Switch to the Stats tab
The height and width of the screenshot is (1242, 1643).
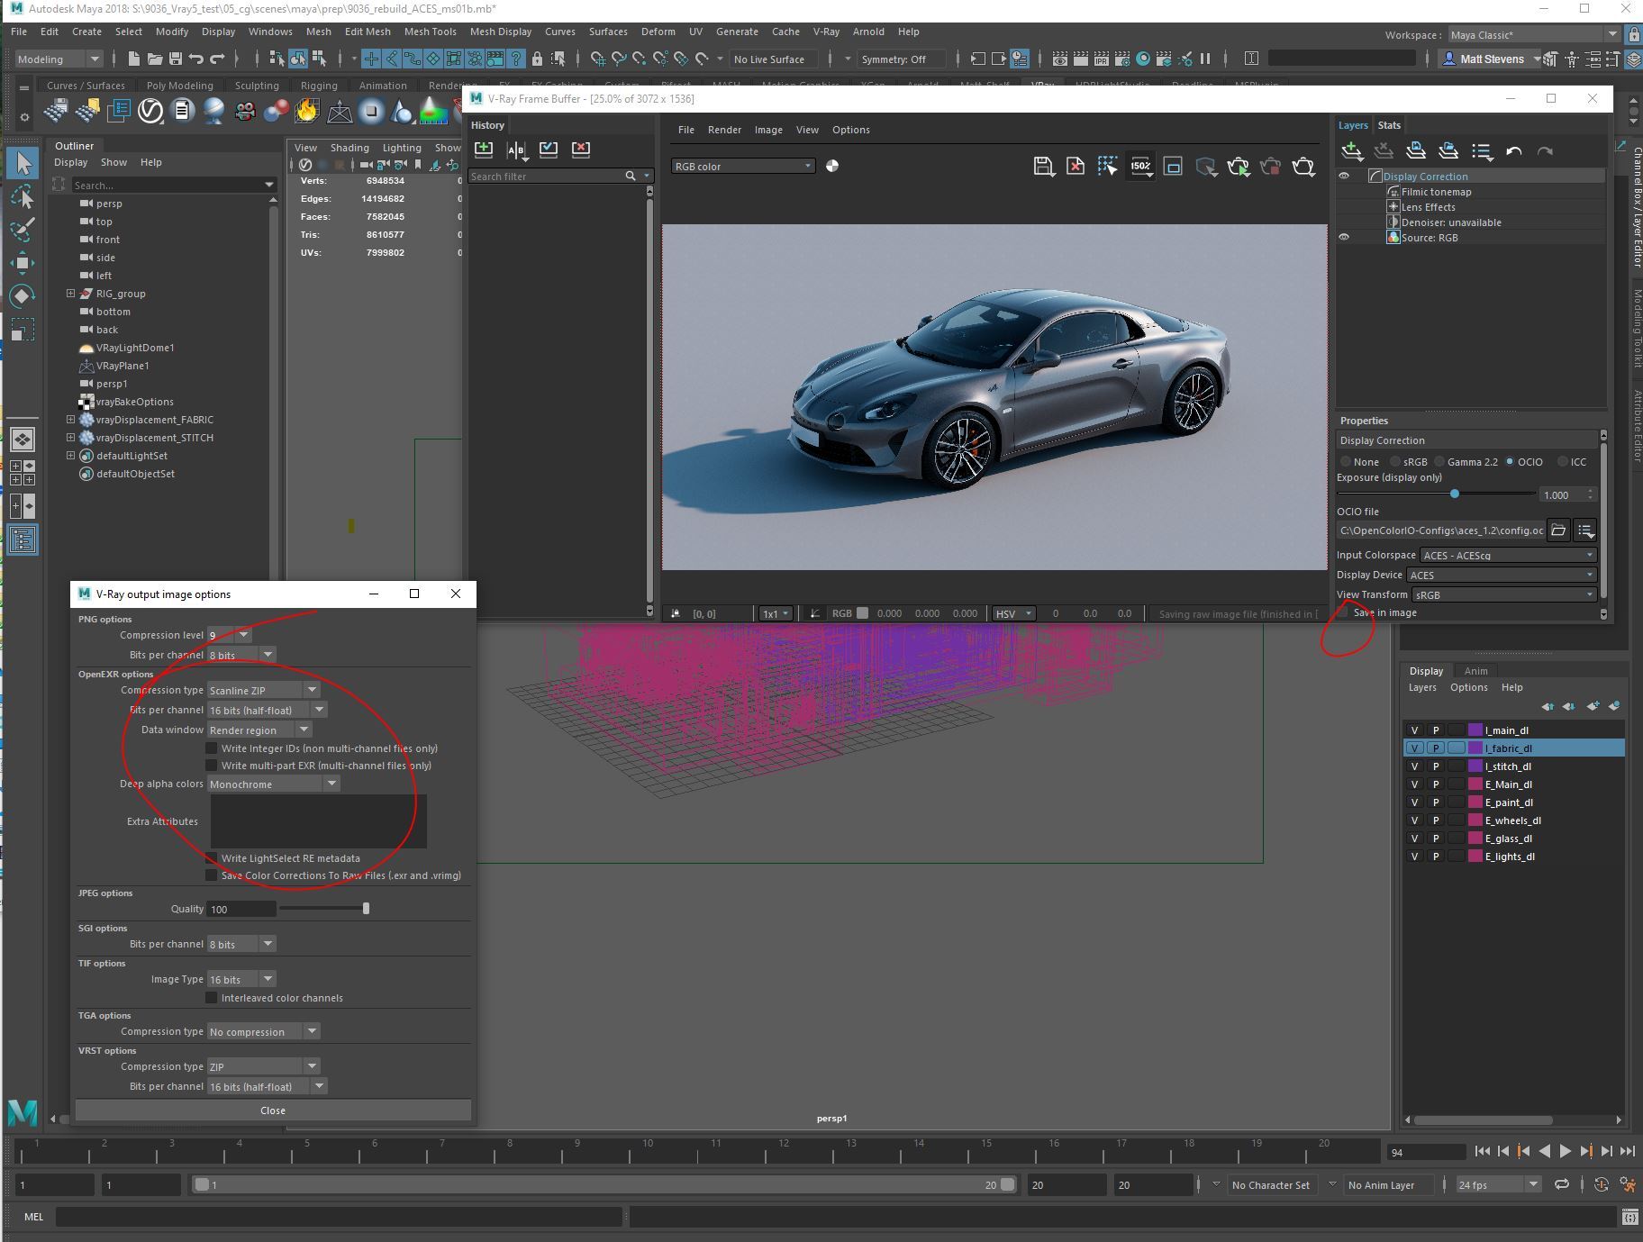(1389, 125)
